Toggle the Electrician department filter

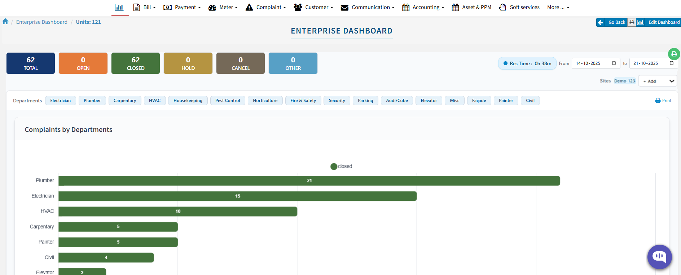coord(61,101)
